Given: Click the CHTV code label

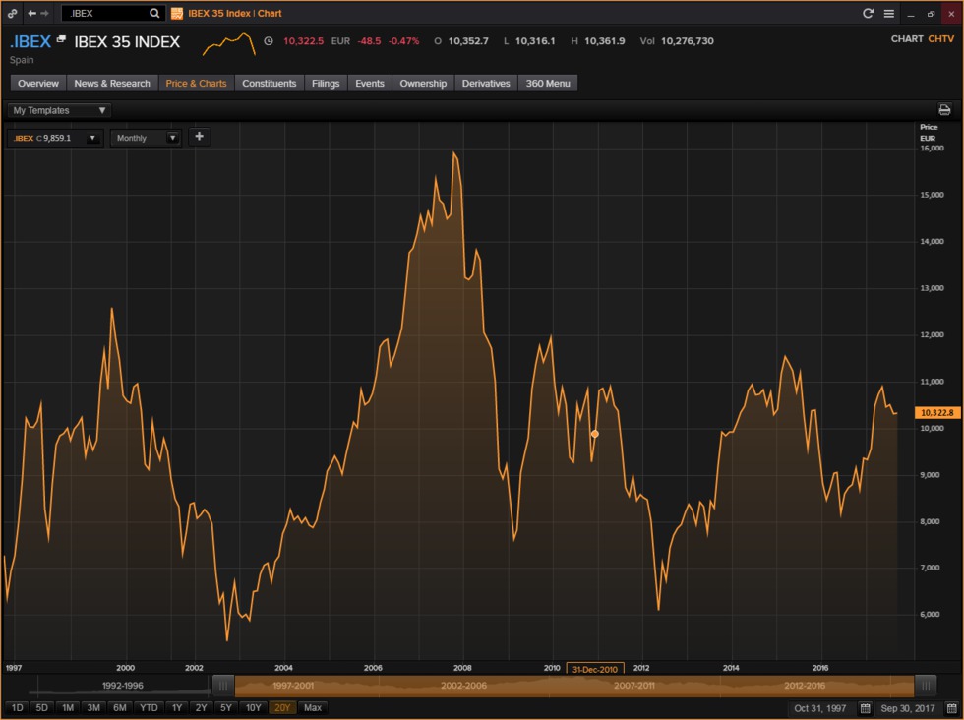Looking at the screenshot, I should coord(940,38).
